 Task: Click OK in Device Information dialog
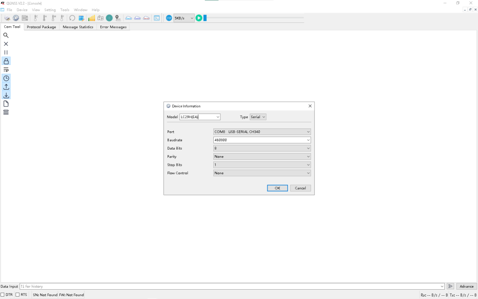point(277,188)
